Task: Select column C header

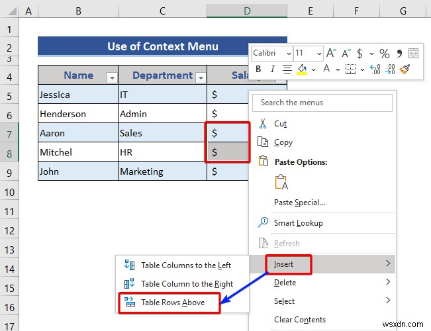Action: coord(162,11)
